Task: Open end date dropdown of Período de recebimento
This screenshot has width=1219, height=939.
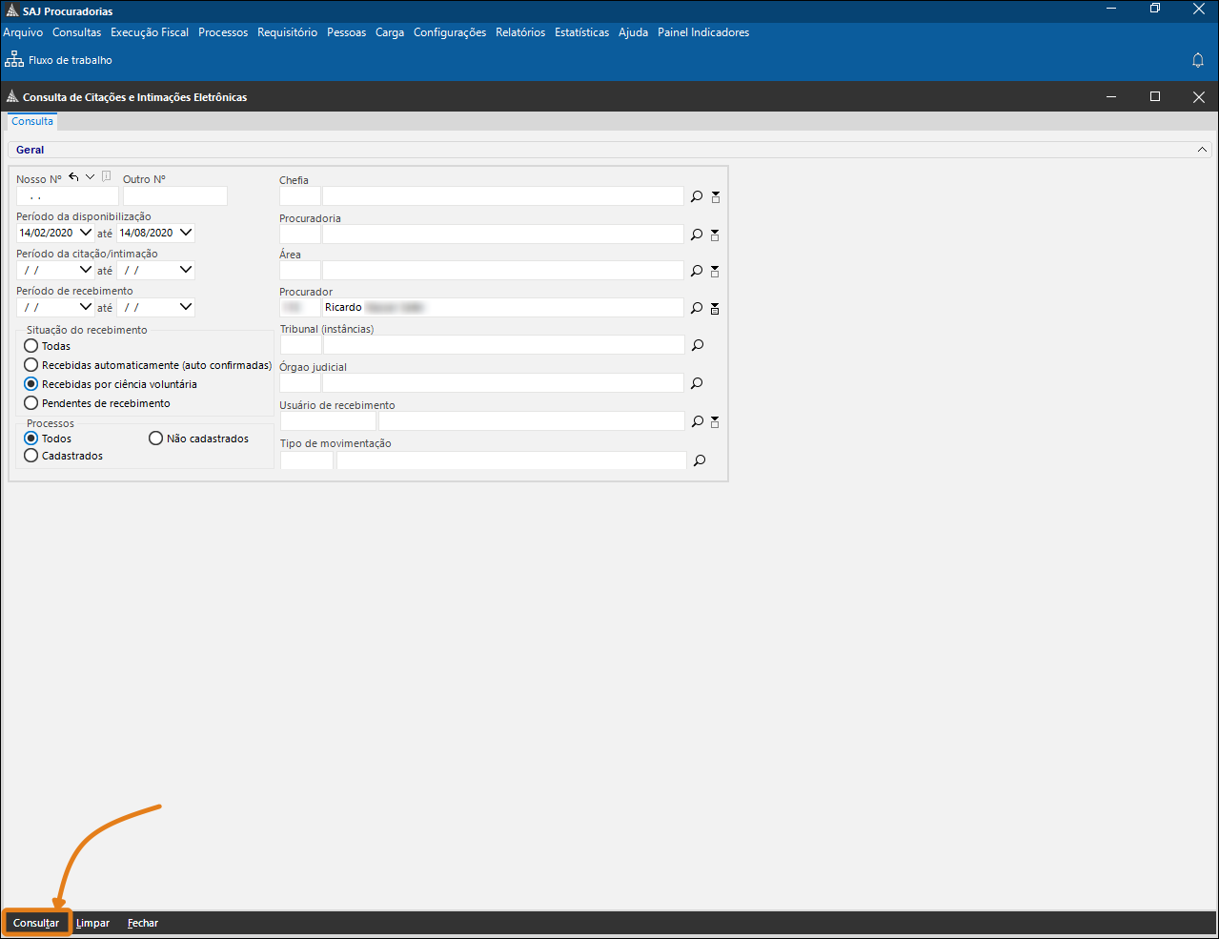Action: (x=186, y=307)
